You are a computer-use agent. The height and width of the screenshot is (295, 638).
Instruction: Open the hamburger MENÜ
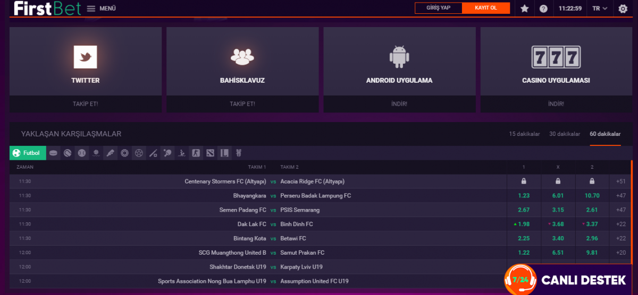[101, 8]
